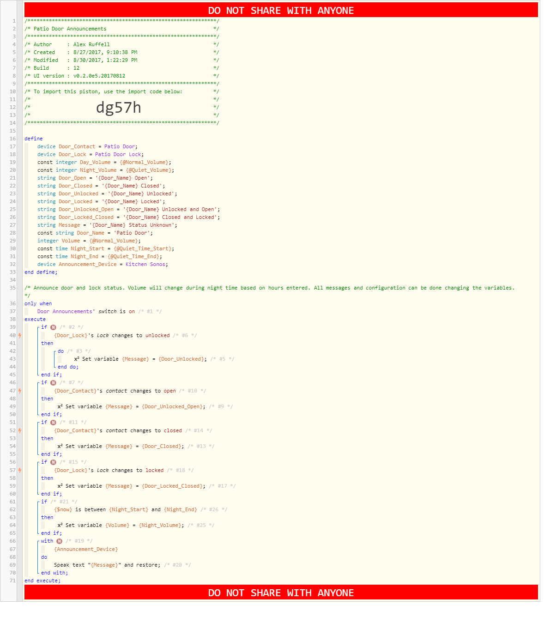Select string Door_Locked_Closed definition line

(x=129, y=217)
